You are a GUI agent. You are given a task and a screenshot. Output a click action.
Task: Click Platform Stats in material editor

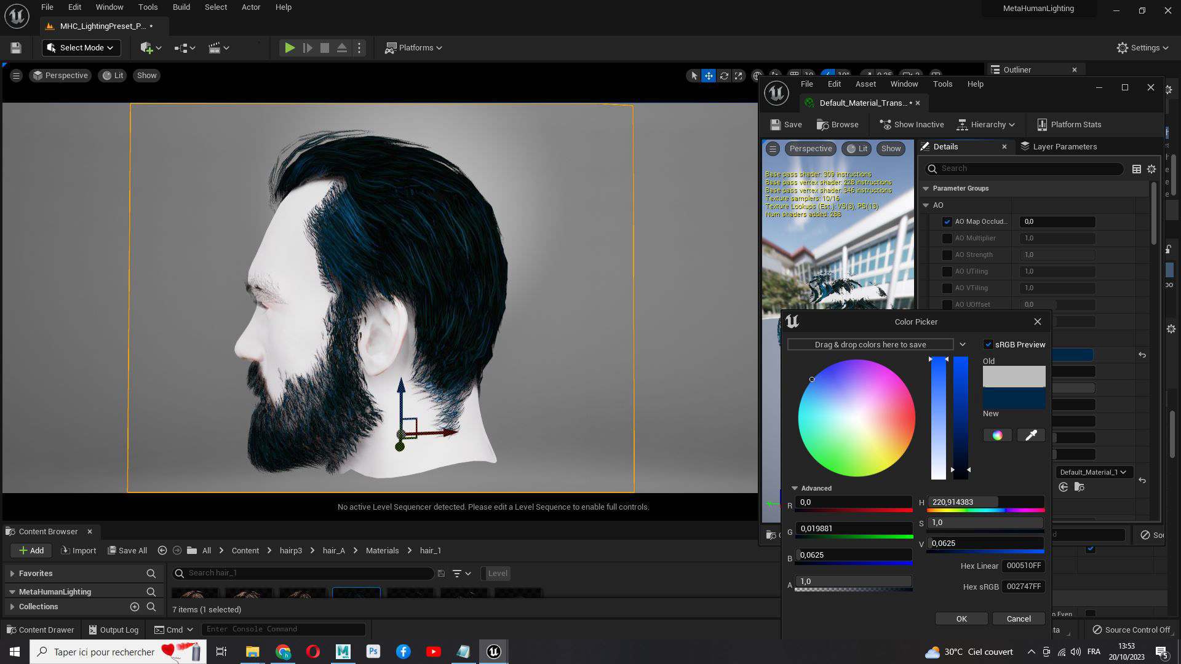point(1069,125)
